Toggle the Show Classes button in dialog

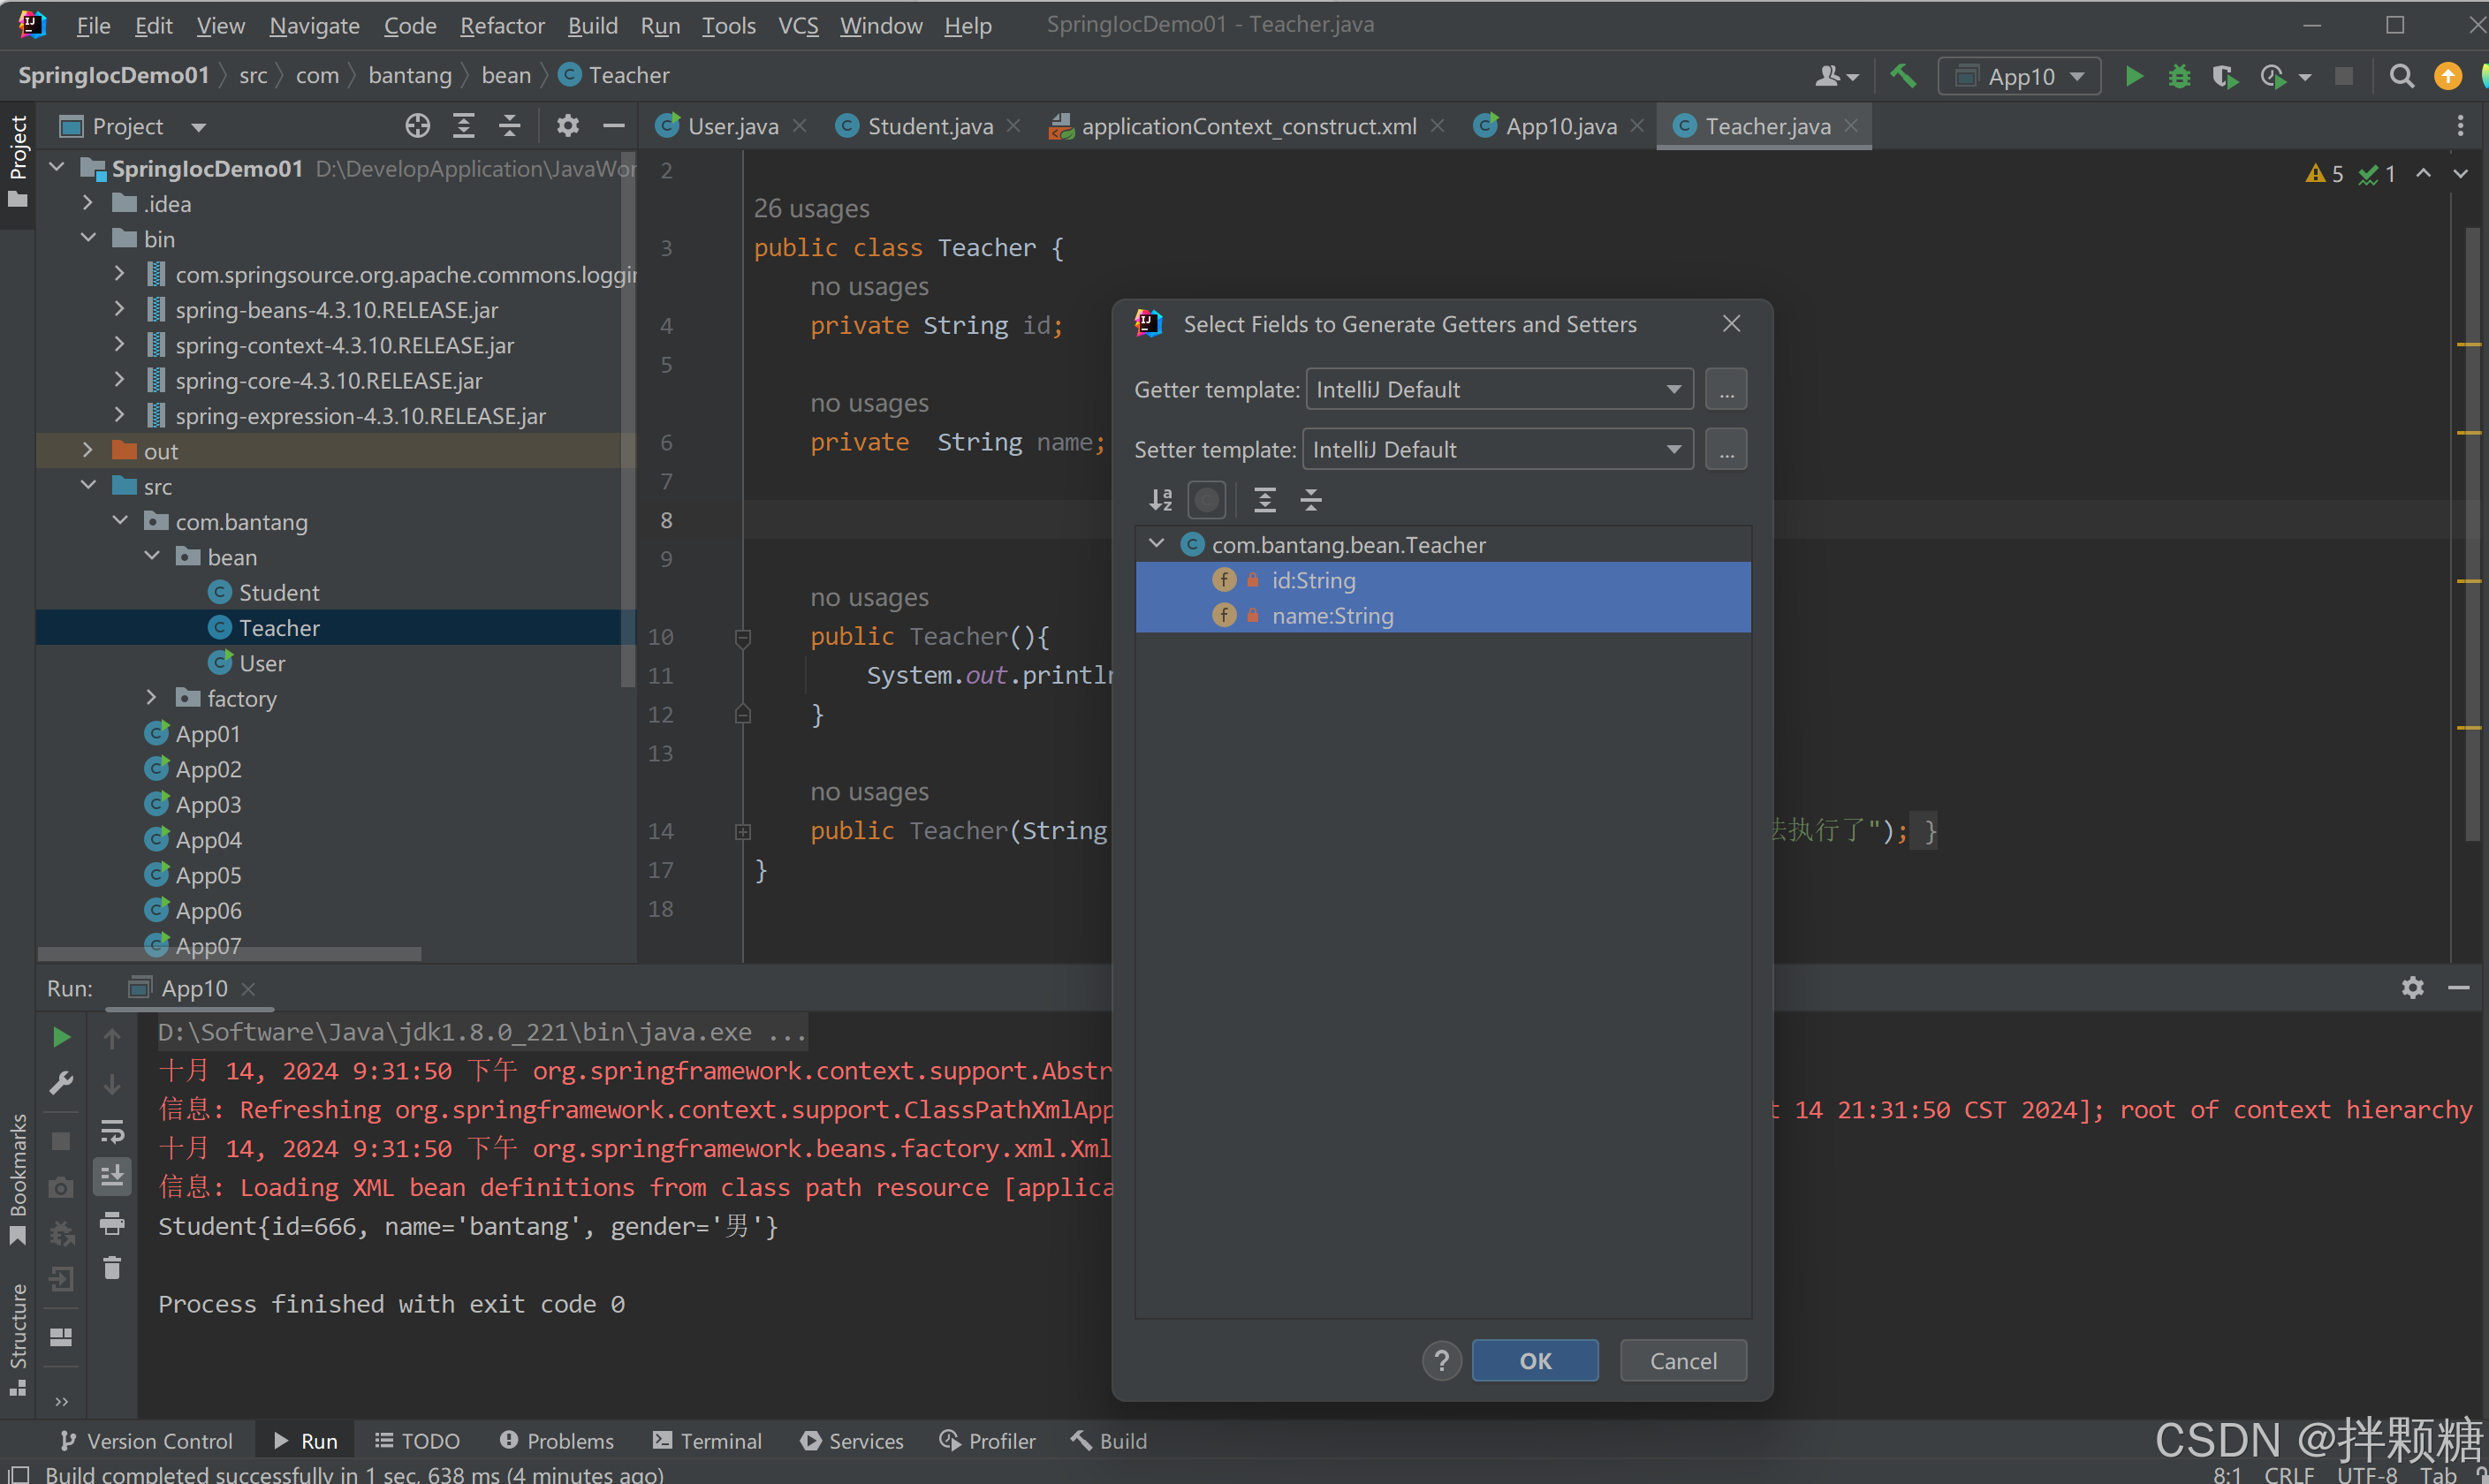click(1207, 500)
